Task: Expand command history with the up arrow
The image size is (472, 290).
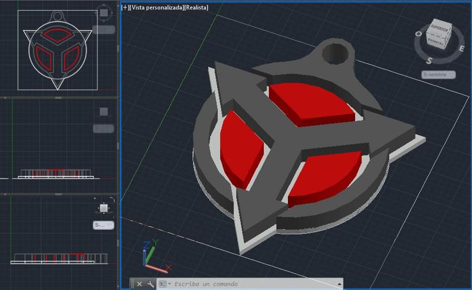Action: click(339, 284)
